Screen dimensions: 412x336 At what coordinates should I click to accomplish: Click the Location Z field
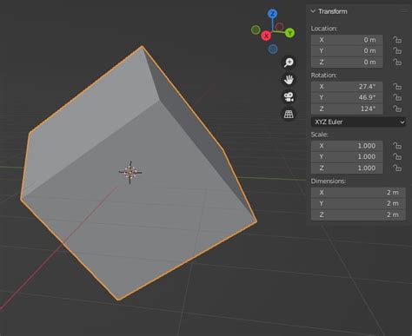click(x=347, y=62)
